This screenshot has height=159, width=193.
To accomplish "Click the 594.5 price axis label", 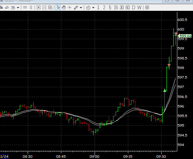I will (x=182, y=135).
